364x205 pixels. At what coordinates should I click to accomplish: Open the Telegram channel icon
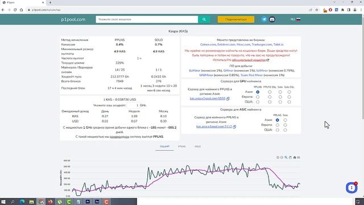(264, 19)
